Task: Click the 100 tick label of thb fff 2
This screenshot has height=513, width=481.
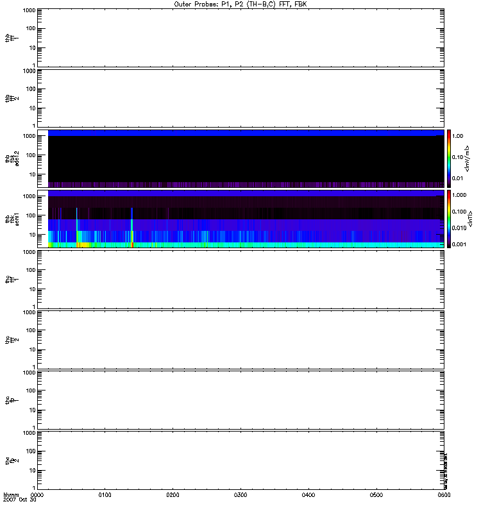Action: (31, 89)
